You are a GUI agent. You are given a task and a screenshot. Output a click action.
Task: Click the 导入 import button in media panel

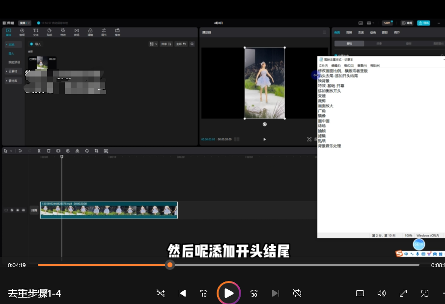35,44
